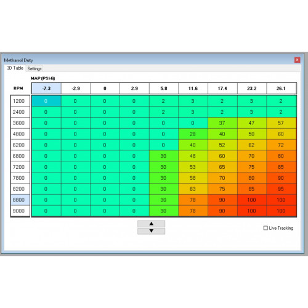The image size is (308, 308).
Task: Select the 72 cell at 6200 RPM
Action: pyautogui.click(x=281, y=145)
